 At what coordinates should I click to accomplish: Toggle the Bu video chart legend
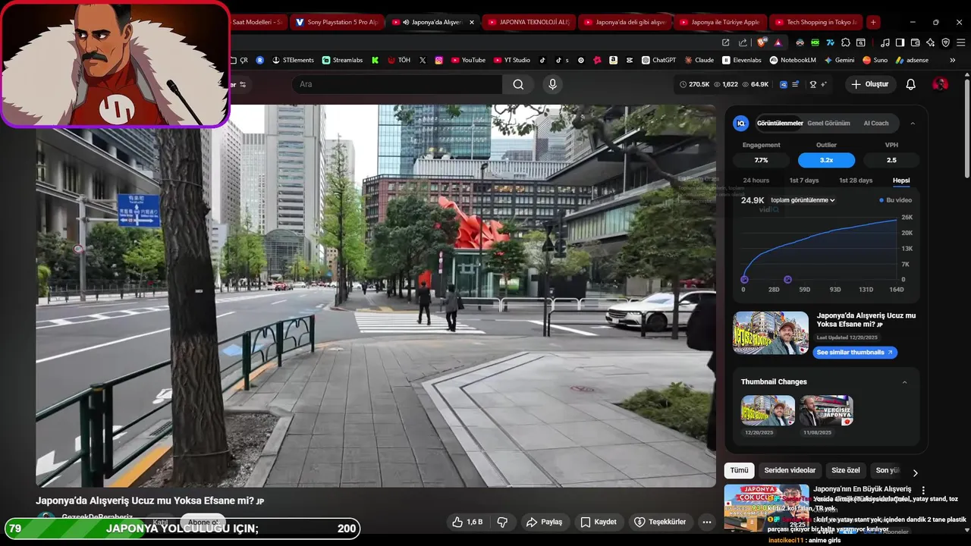click(896, 200)
